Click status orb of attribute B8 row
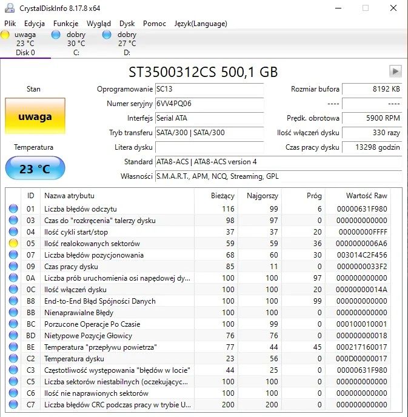This screenshot has width=408, height=417. tap(13, 301)
